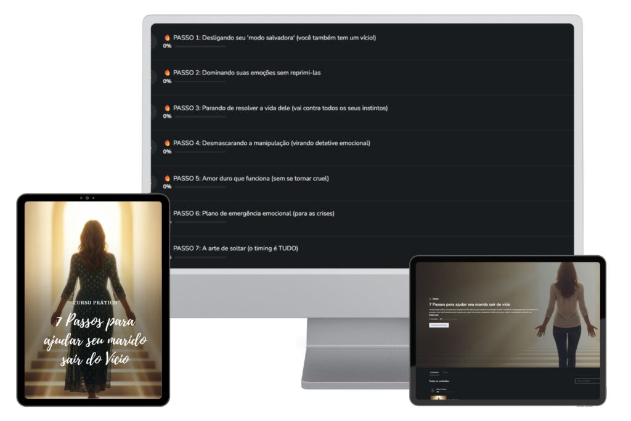Expand PASSO 5: Amor duro que funciona
Screen dimensions: 631x421
tap(251, 178)
